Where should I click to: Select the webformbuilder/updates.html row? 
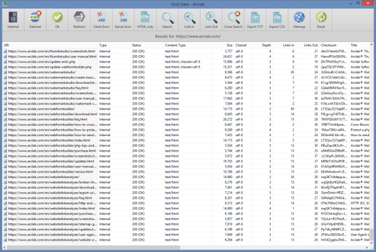(186, 161)
